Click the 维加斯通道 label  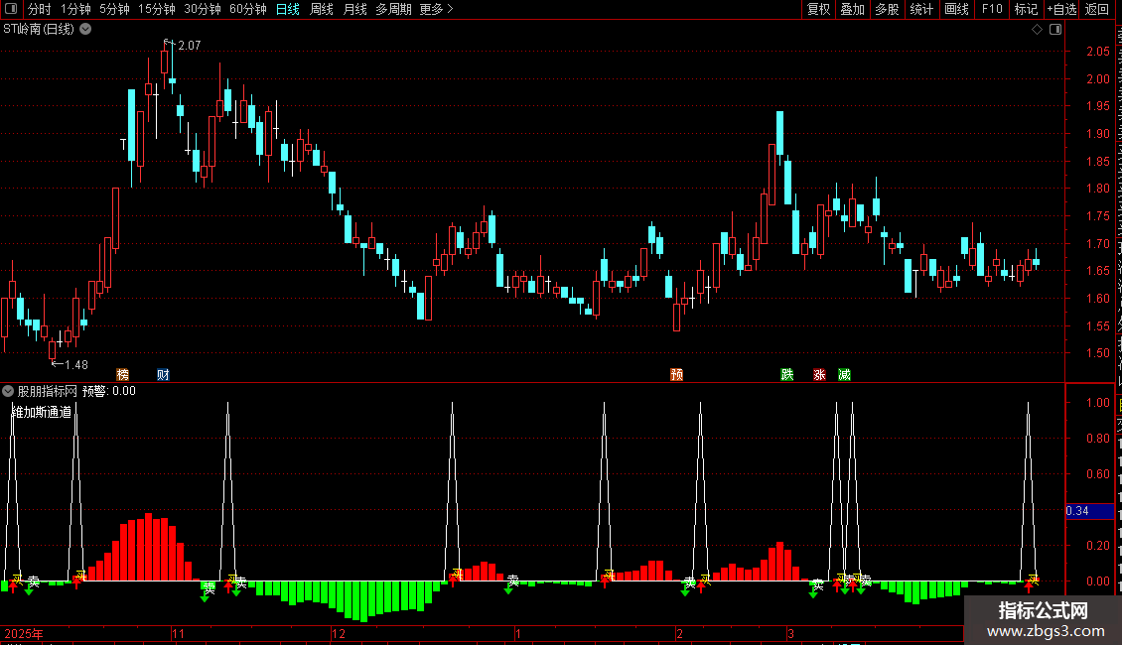[x=43, y=412]
